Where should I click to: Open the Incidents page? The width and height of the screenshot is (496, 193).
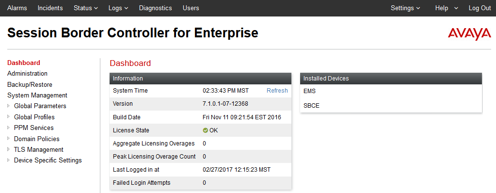point(50,8)
